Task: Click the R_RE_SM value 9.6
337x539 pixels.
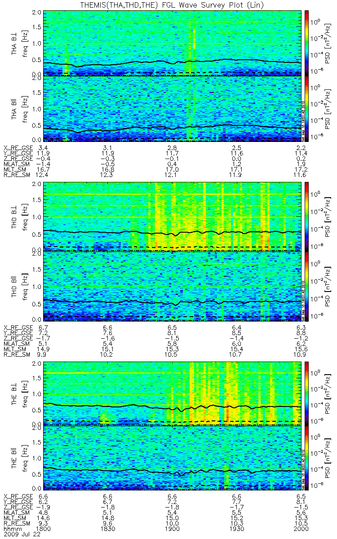Action: click(108, 524)
